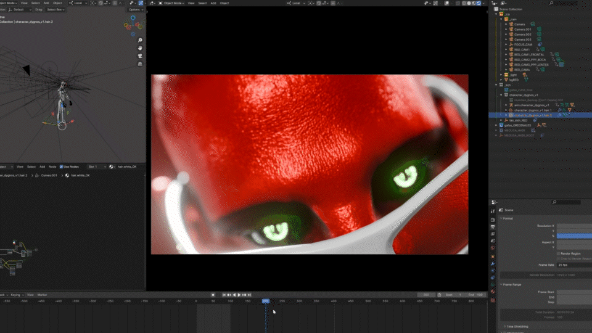Toggle auto keying record button in timeline
The image size is (592, 333).
(213, 295)
